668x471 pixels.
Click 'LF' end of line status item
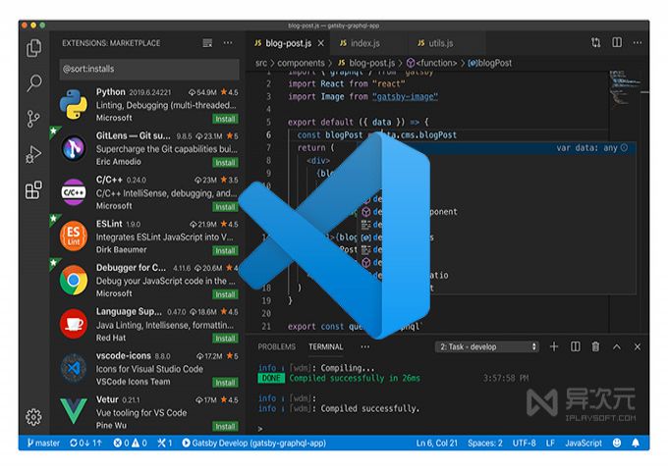point(550,443)
